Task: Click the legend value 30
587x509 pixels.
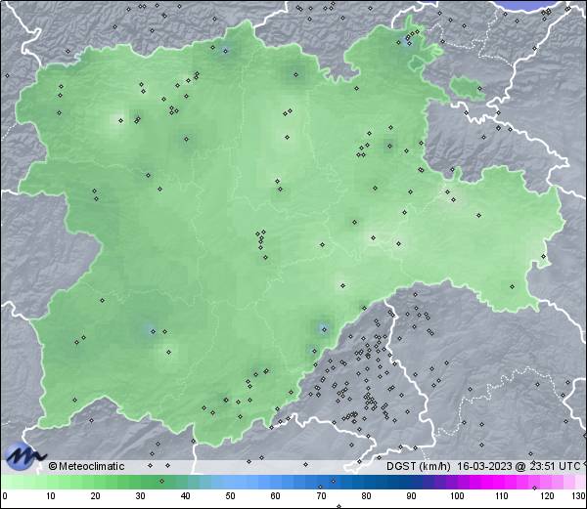Action: (x=140, y=496)
